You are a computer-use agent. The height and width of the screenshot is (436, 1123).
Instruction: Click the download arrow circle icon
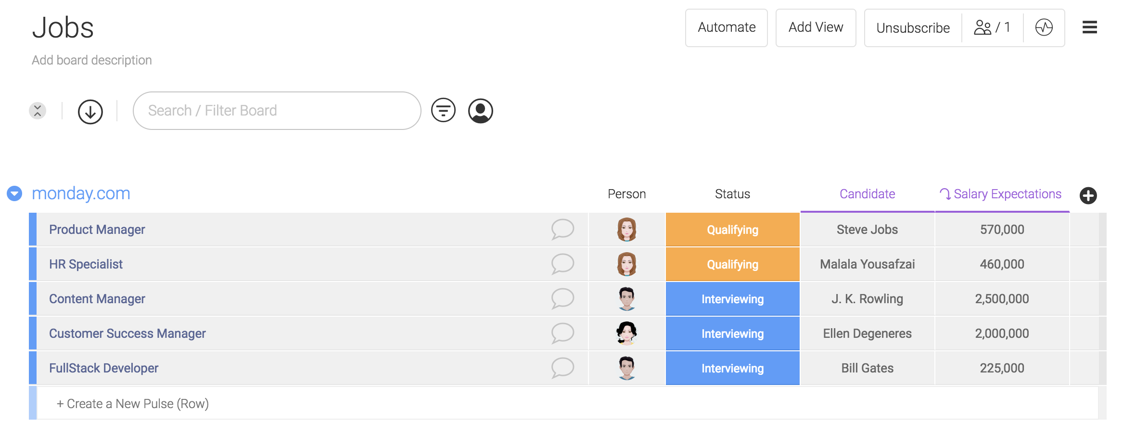coord(90,112)
